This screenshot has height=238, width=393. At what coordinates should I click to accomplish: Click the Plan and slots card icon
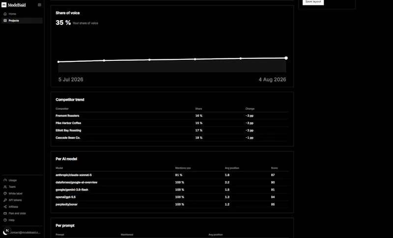point(5,213)
